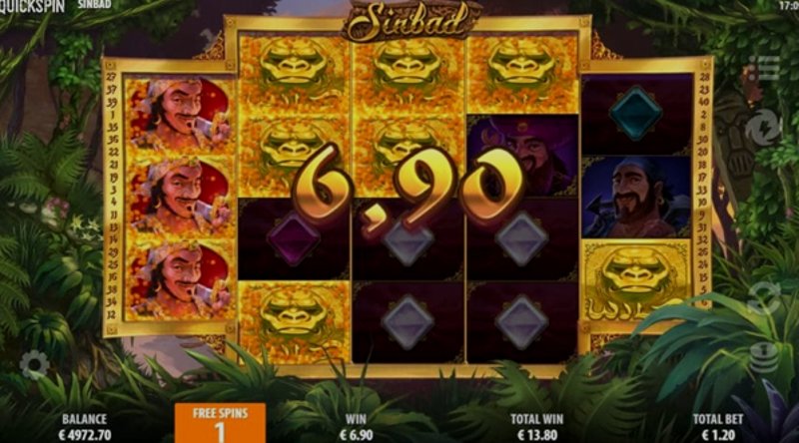
Task: Click the Win amount label
Action: (x=356, y=435)
